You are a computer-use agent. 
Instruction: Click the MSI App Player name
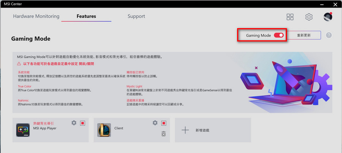[45, 128]
